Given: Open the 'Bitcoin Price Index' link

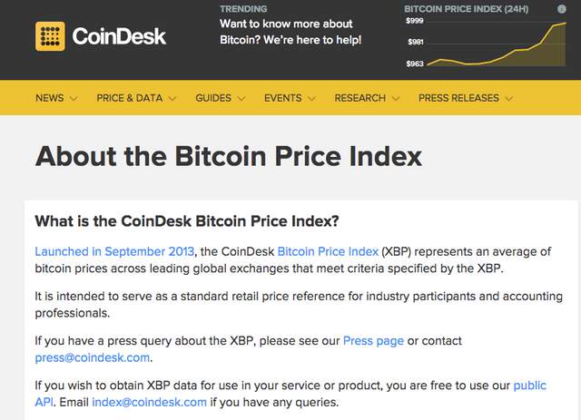Looking at the screenshot, I should (x=328, y=251).
